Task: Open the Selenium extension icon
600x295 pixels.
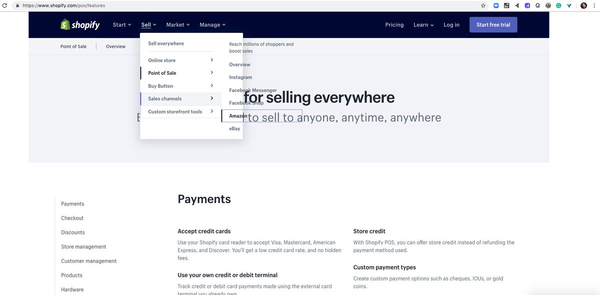Action: [506, 5]
